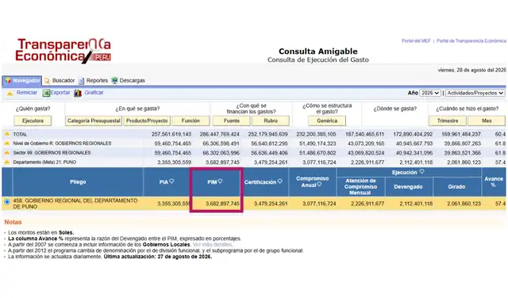Screen dimensions: 508x298
Task: Click 'Sector 99: GOBIERNOS REGIONALES' row label
Action: [52, 153]
